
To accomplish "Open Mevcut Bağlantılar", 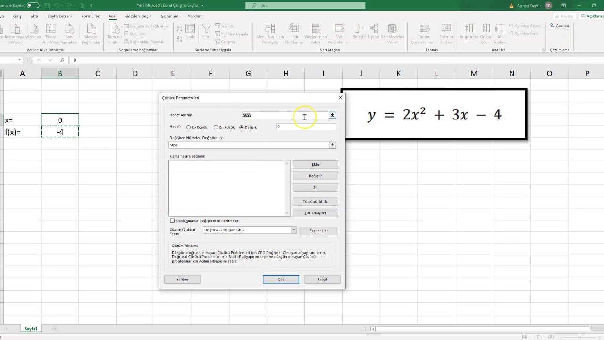I will [91, 33].
